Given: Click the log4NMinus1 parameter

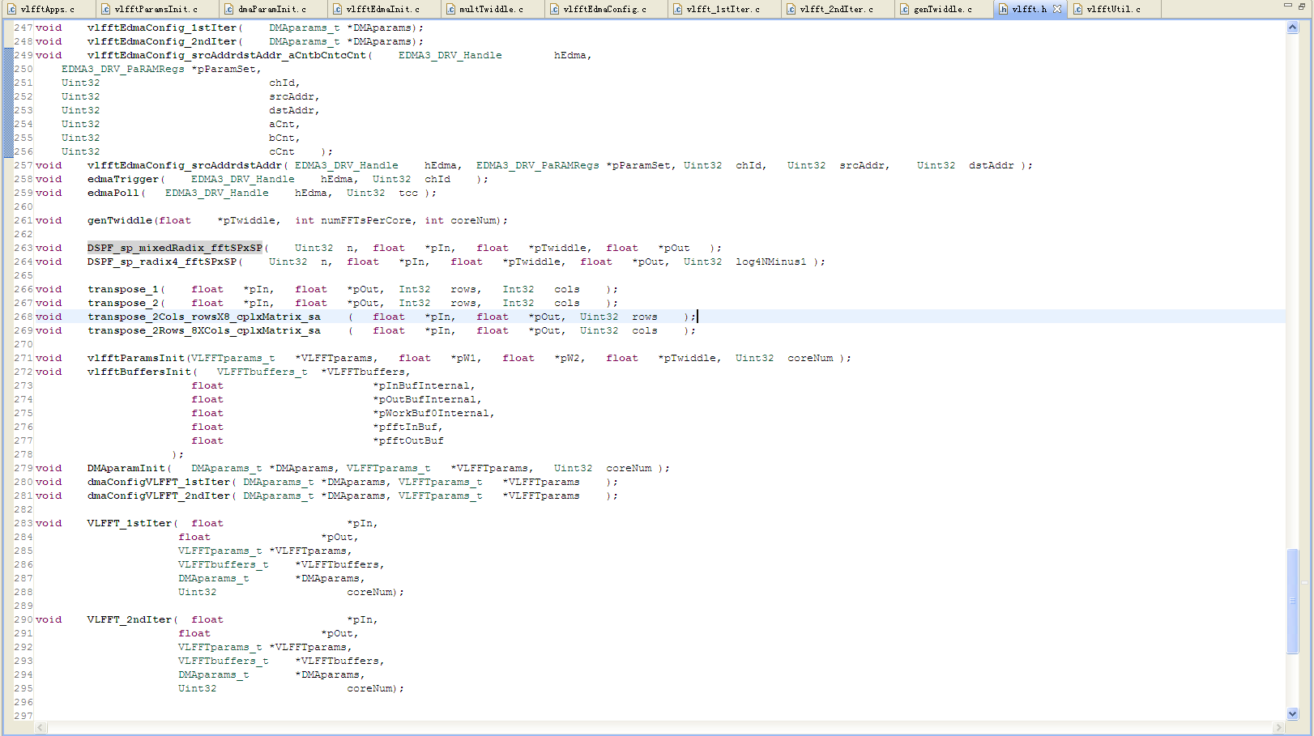Looking at the screenshot, I should pyautogui.click(x=771, y=262).
